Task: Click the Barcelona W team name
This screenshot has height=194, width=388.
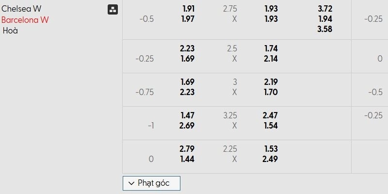Action: click(25, 20)
